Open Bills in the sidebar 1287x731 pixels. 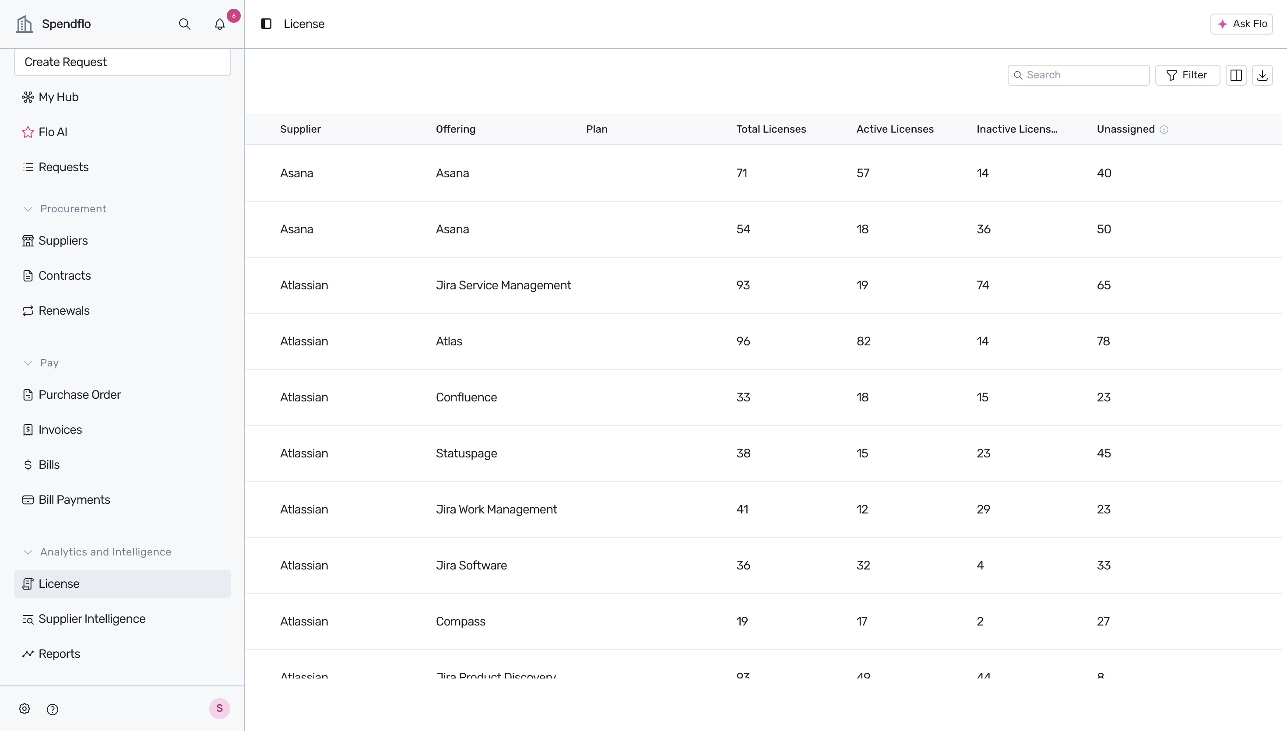123,465
